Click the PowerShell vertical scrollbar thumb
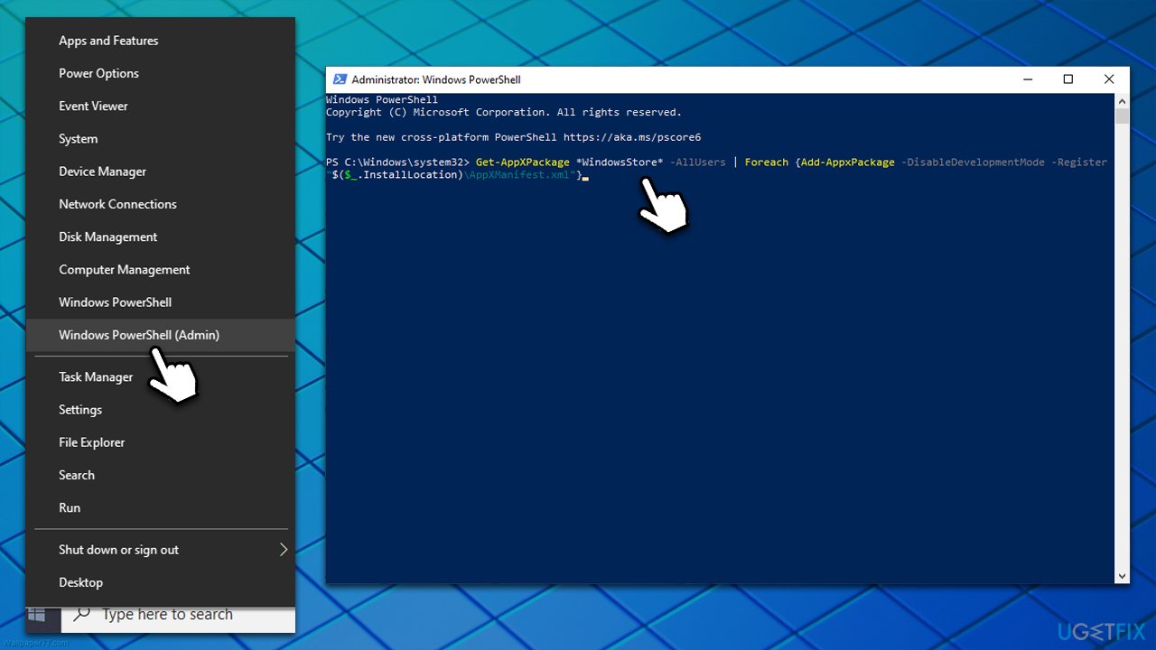Screen dimensions: 1156x650 [x=1122, y=116]
